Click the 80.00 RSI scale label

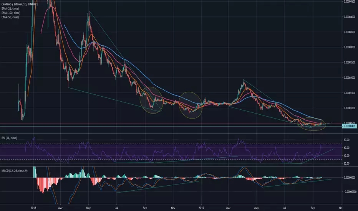(x=346, y=140)
